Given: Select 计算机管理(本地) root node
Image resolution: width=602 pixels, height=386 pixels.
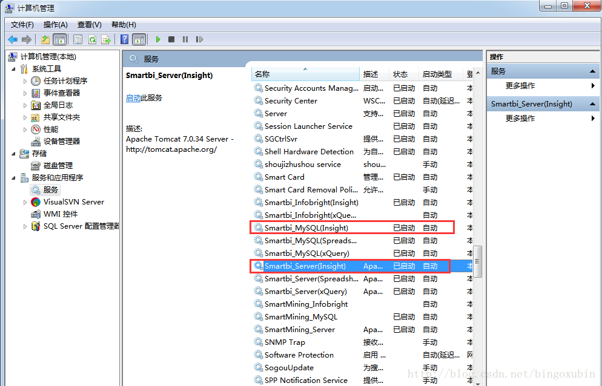Looking at the screenshot, I should click(48, 57).
